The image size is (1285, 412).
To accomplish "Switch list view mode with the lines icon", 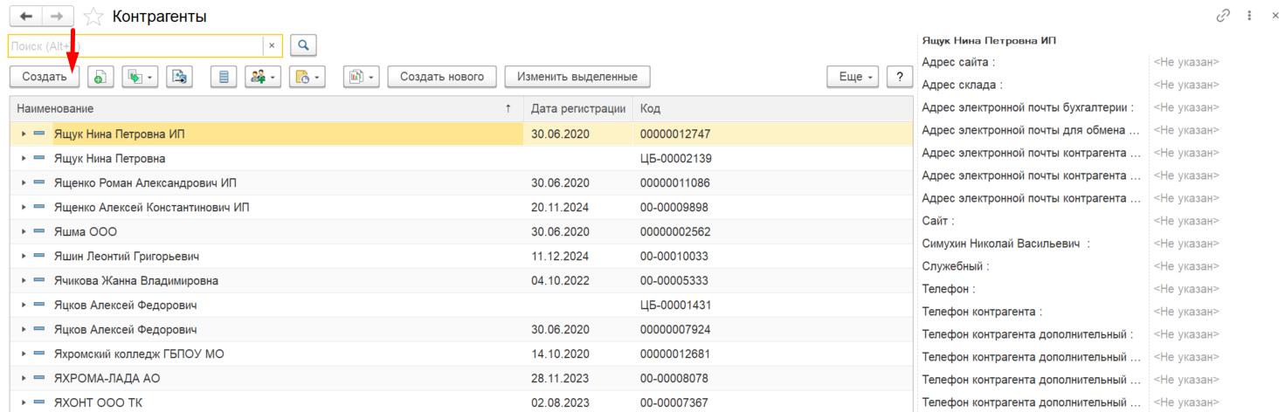I will pyautogui.click(x=224, y=77).
